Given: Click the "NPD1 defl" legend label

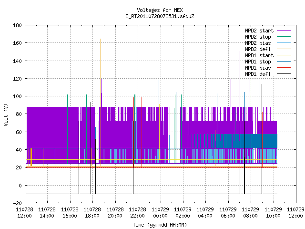Looking at the screenshot, I should tap(258, 74).
